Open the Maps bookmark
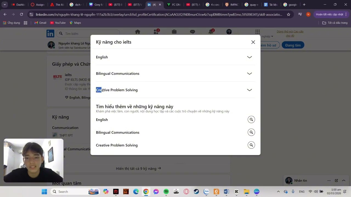 75,23
